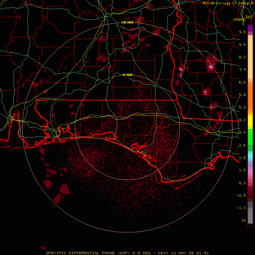Screen dimensions: 255x255
Task: Click the 100 NMI range ring label
Action: 127,22
